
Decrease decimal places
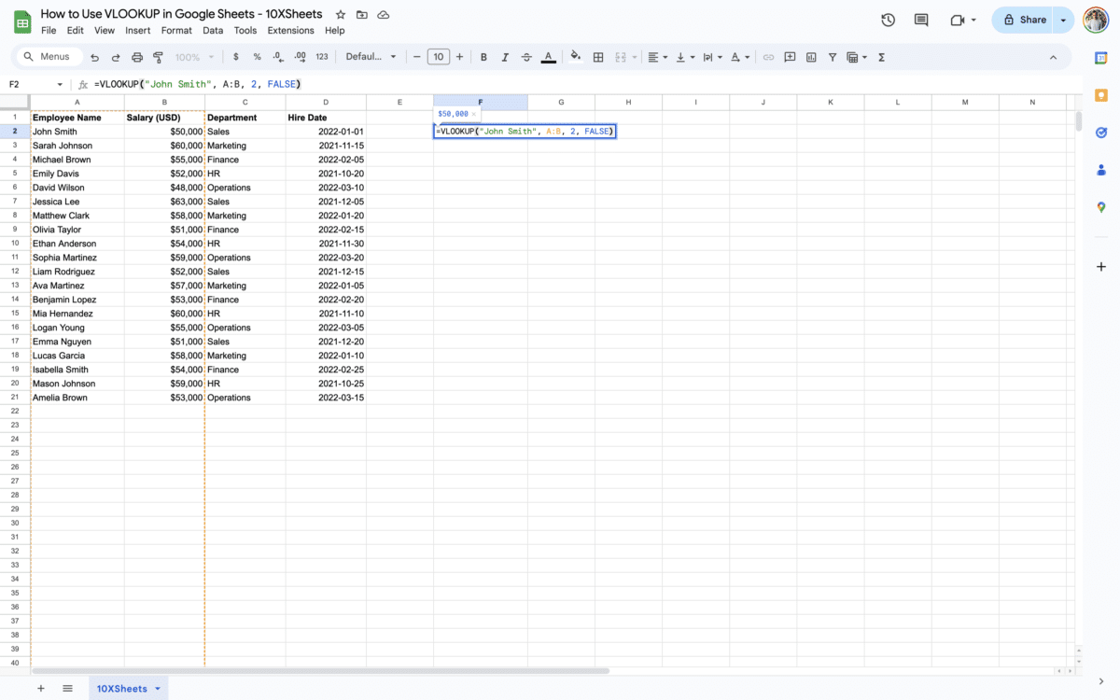pos(278,57)
